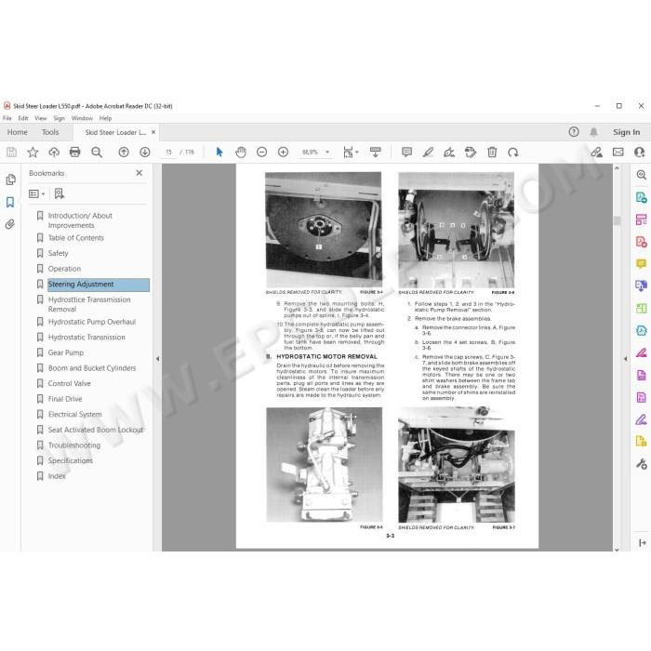Open the fit page options icon
Viewport: 651px width, 651px height.
(348, 153)
